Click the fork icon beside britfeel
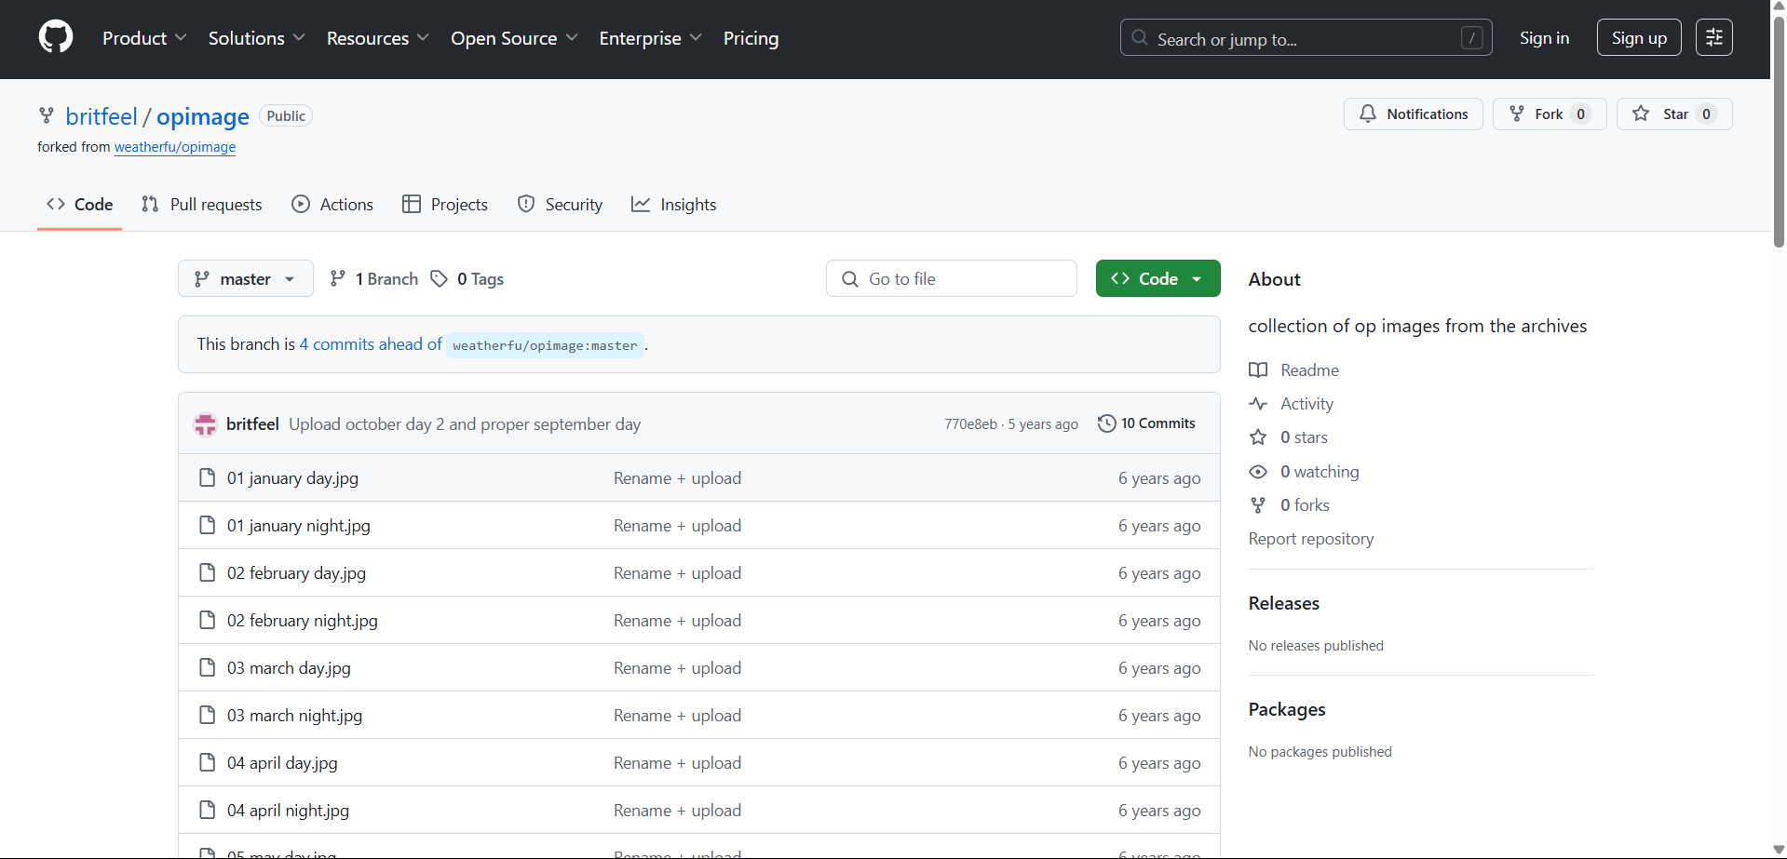 [46, 115]
